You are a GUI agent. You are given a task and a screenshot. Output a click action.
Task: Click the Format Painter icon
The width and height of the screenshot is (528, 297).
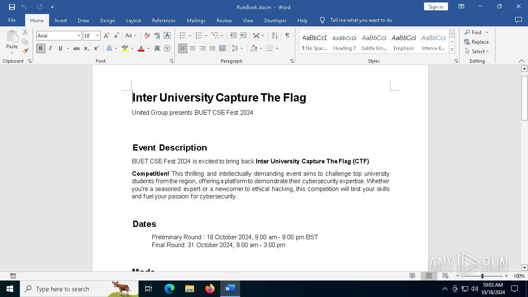tap(25, 51)
